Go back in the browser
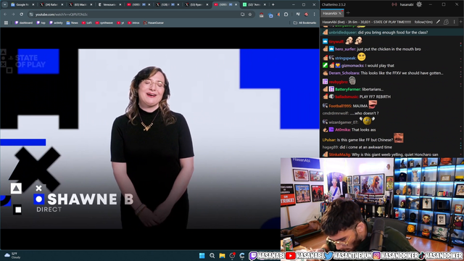This screenshot has width=464, height=261. (x=5, y=14)
